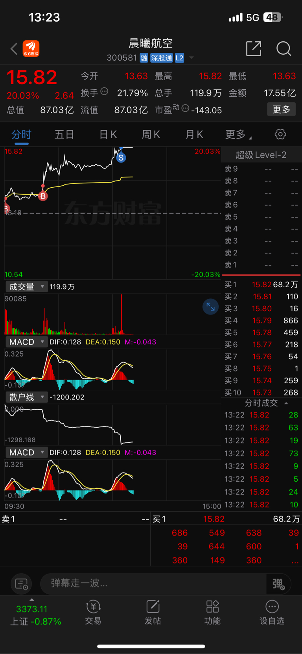The height and width of the screenshot is (654, 302).
Task: Tap the 金额 17.55亿 value
Action: click(280, 93)
